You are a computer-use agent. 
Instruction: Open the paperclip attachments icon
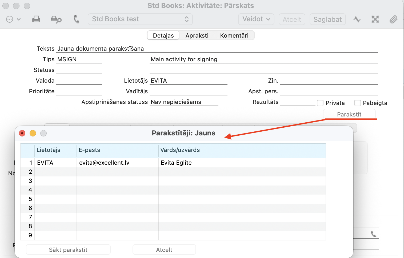(393, 19)
